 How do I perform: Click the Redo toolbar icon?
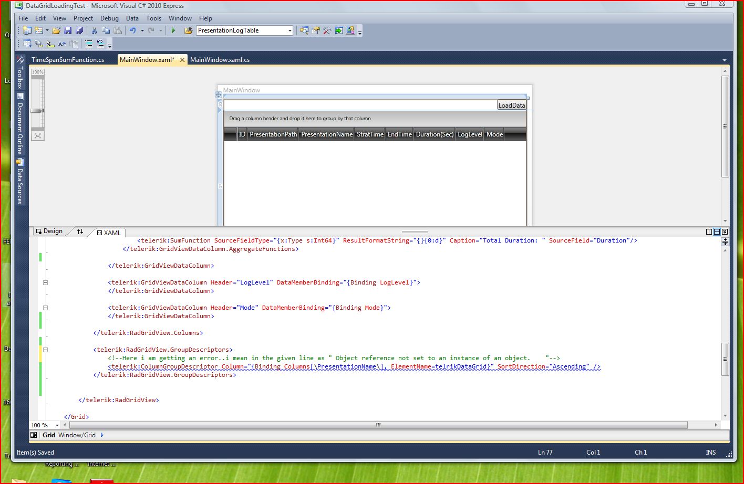151,31
